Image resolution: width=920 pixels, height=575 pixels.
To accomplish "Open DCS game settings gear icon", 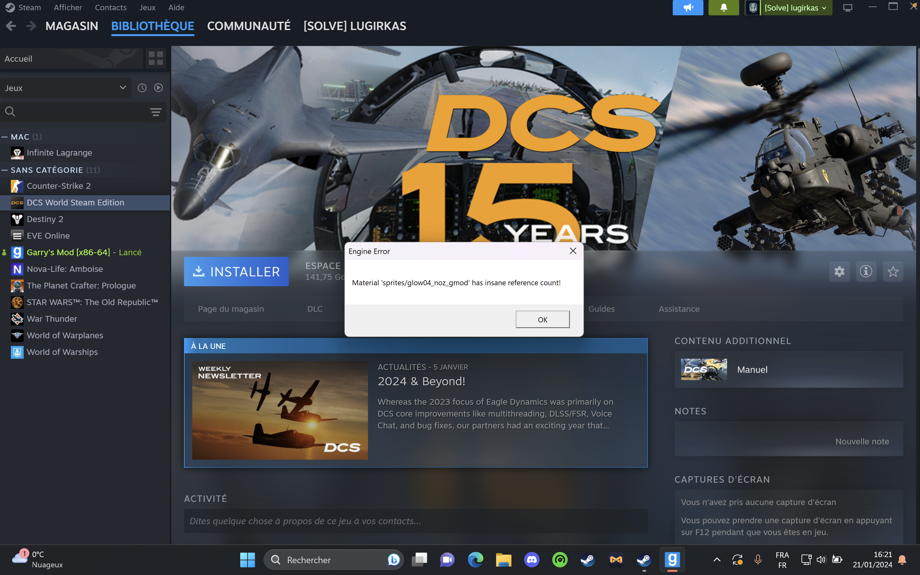I will [x=839, y=272].
